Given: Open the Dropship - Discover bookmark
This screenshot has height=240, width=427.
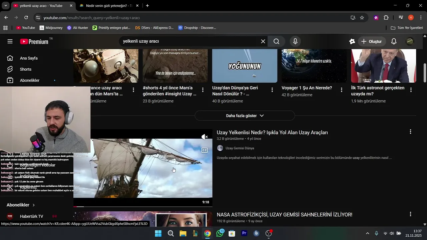Looking at the screenshot, I should tap(197, 28).
